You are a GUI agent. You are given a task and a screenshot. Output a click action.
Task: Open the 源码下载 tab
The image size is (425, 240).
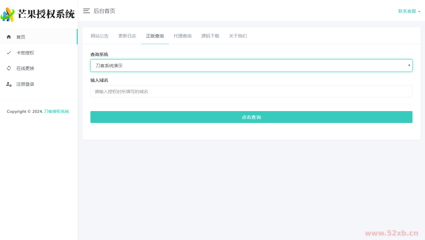(x=210, y=36)
